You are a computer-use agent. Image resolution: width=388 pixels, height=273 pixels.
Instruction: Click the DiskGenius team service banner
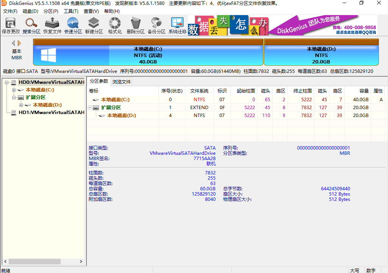322,25
